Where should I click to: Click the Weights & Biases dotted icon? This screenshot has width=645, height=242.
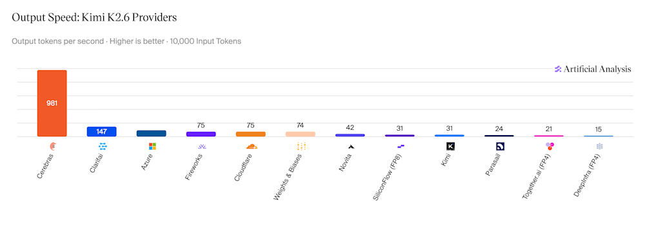(301, 146)
